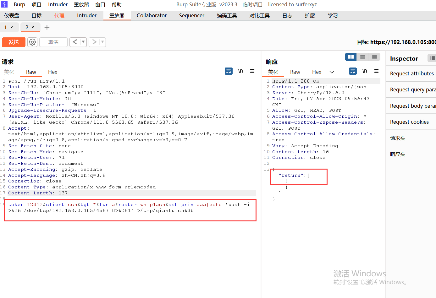Image resolution: width=436 pixels, height=298 pixels.
Task: Toggle word wrap icon in the response panel
Action: coord(353,71)
